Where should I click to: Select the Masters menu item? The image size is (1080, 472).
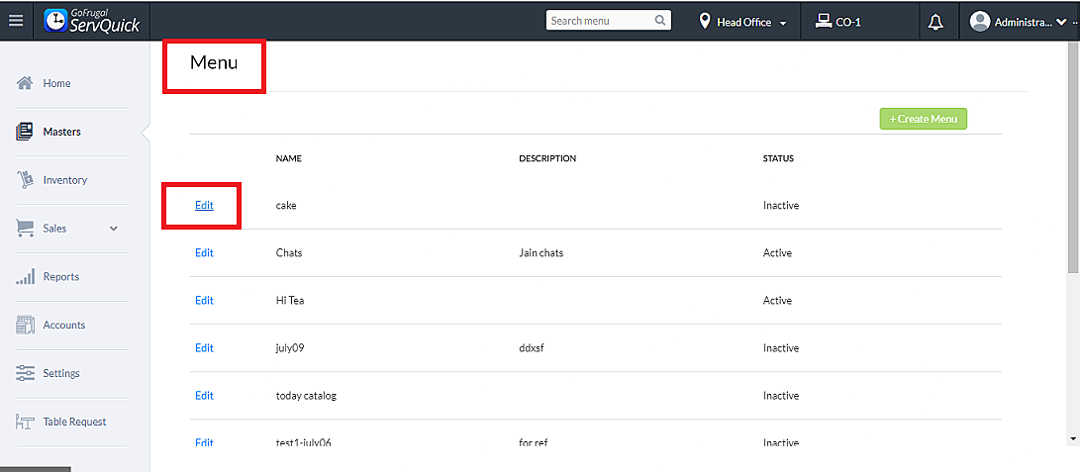(x=61, y=132)
